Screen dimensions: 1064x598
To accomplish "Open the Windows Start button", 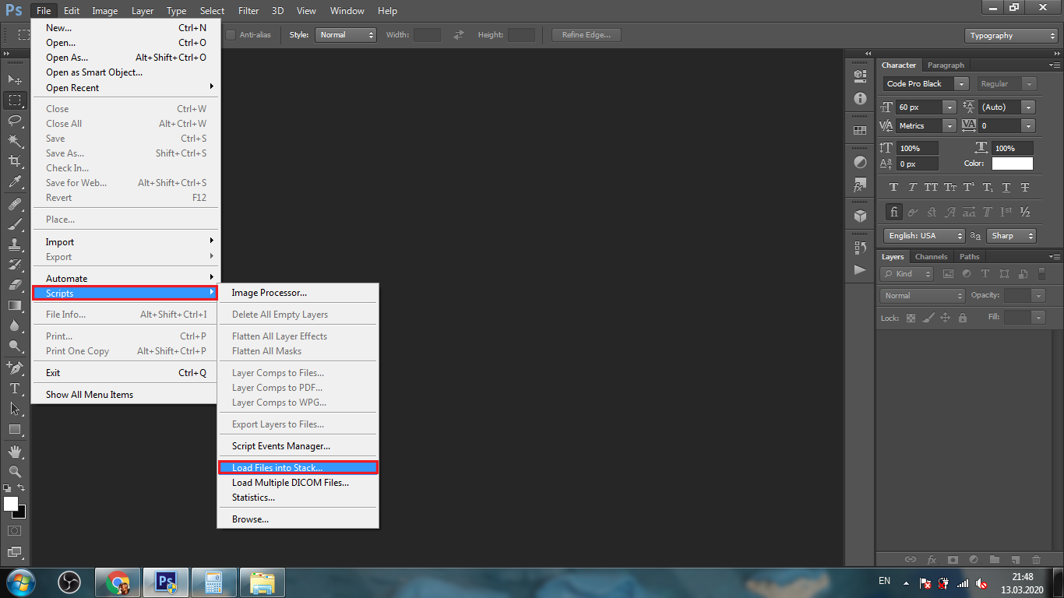I will click(x=20, y=582).
